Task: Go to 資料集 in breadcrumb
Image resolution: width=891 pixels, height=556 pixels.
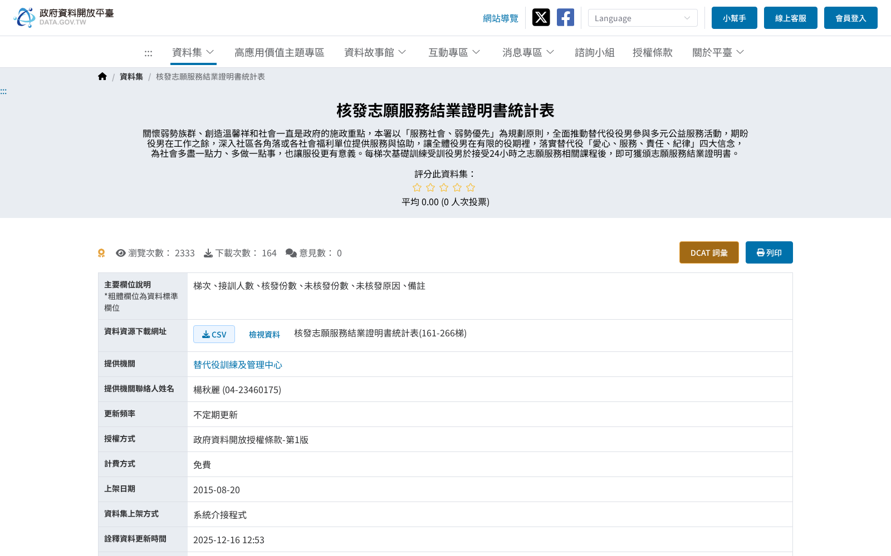Action: (x=131, y=77)
